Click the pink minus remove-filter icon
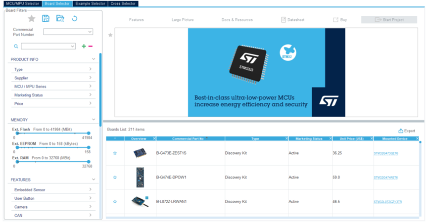This screenshot has width=428, height=224. click(91, 46)
